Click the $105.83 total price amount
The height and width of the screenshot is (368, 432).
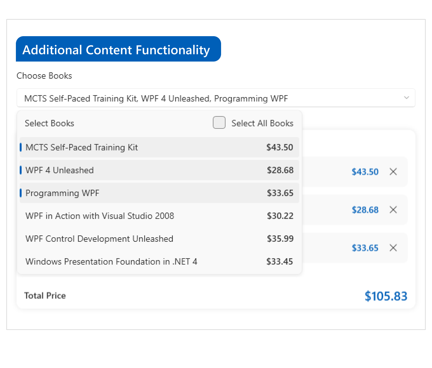point(386,296)
